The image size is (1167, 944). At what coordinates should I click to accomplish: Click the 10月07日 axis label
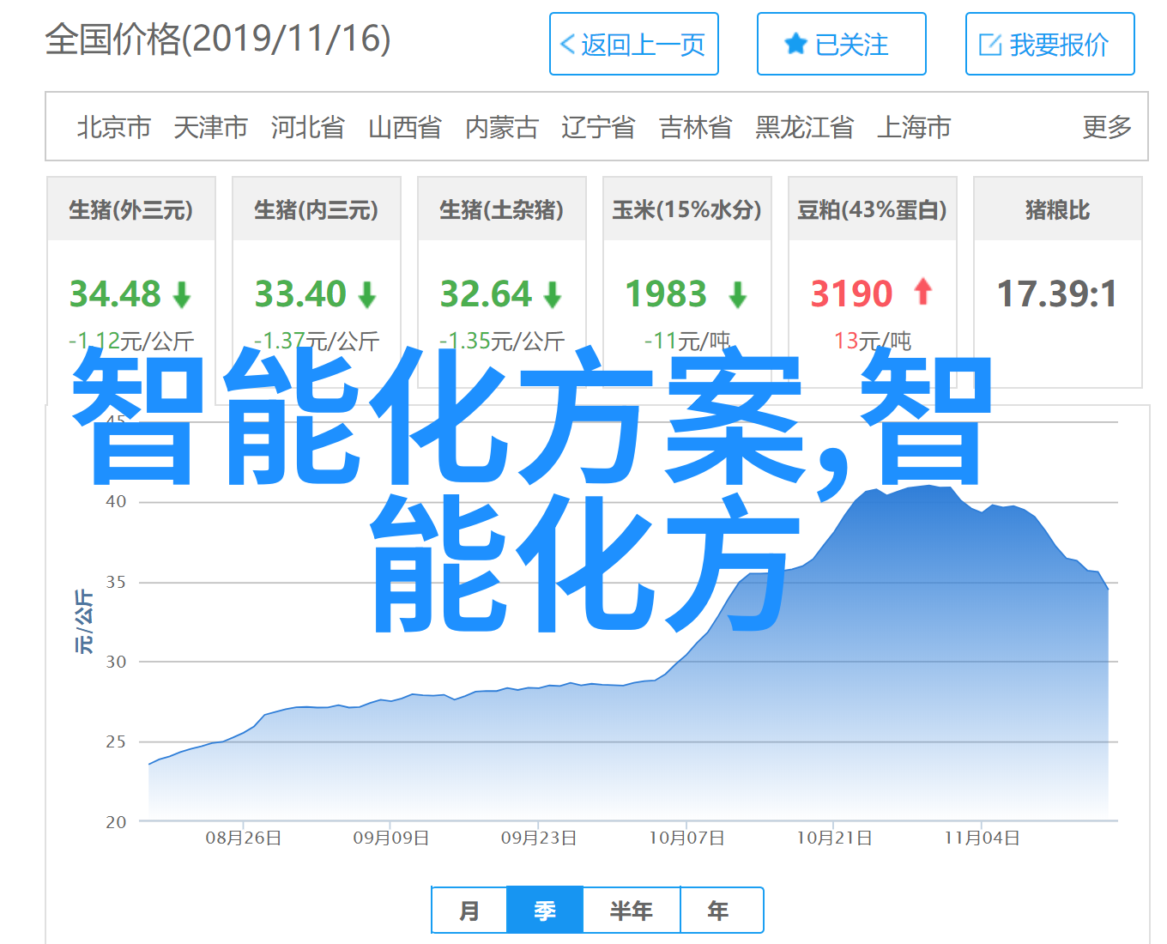pyautogui.click(x=686, y=838)
